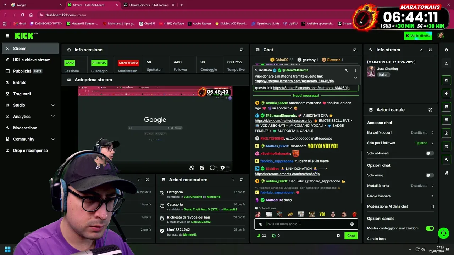Click the Vai in diretta button

(418, 36)
